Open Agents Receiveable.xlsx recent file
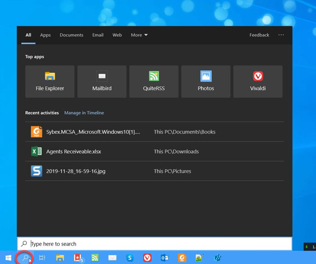Viewport: 316px width, 264px height. [74, 152]
